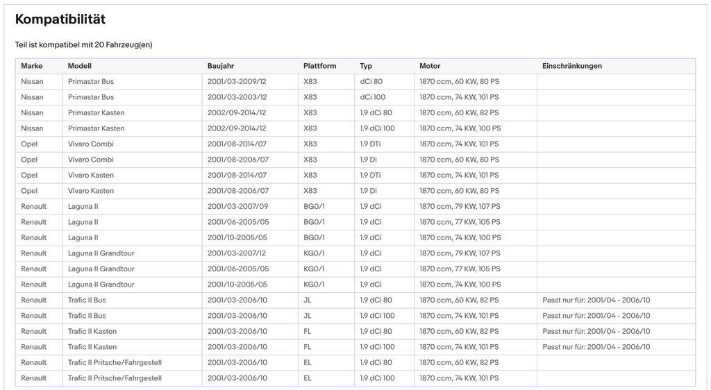Click '2001/10-2005/05' in the Laguna II BG0/1 row
This screenshot has width=711, height=390.
coord(237,238)
